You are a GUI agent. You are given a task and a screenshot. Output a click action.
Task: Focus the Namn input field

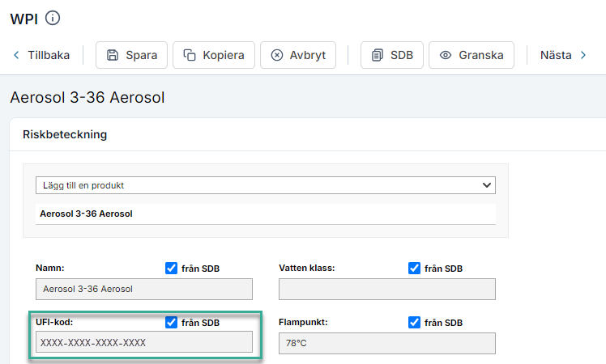(144, 289)
